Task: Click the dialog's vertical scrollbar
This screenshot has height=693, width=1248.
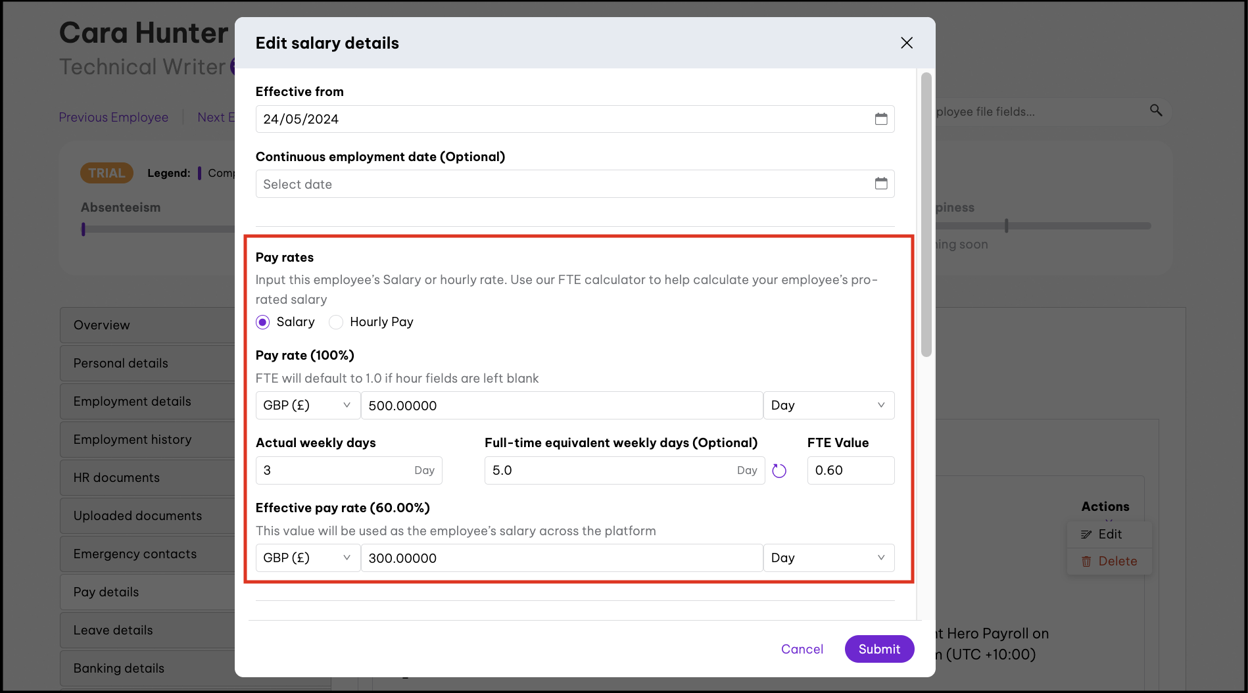Action: [x=926, y=214]
